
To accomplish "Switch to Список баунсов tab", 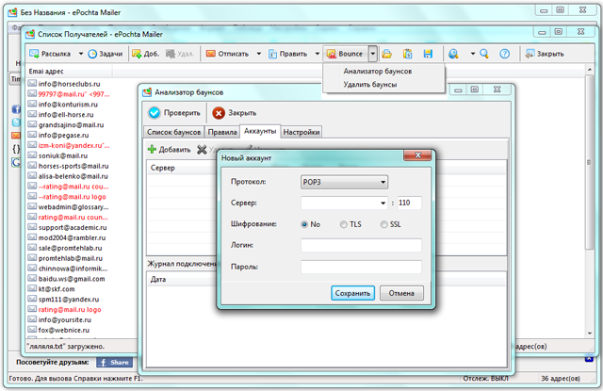I will (173, 132).
